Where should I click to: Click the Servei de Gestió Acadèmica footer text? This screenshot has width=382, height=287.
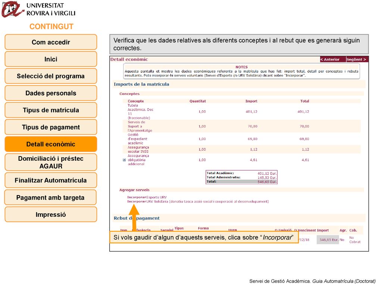312,281
